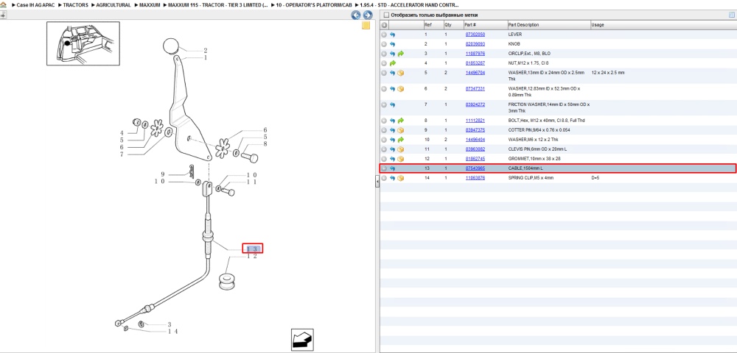Click the large arrow icon below diagram
Screen dimensions: 737x353
[302, 340]
